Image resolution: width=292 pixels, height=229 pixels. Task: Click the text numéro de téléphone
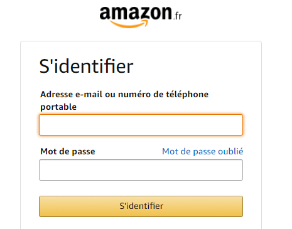(163, 94)
